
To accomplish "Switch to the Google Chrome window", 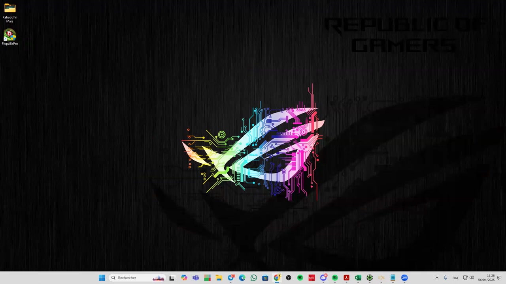I will coord(277,278).
